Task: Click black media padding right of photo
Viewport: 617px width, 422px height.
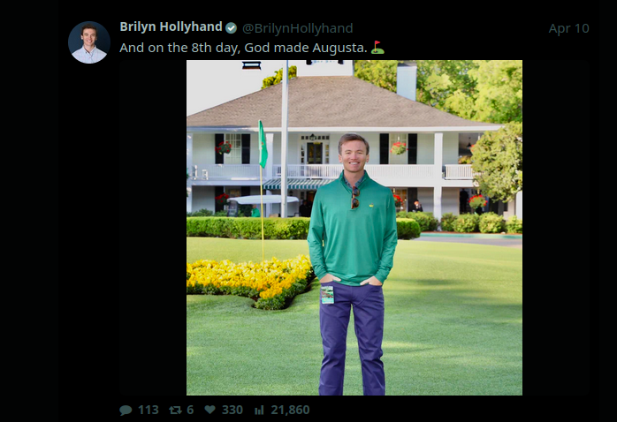Action: pyautogui.click(x=556, y=228)
